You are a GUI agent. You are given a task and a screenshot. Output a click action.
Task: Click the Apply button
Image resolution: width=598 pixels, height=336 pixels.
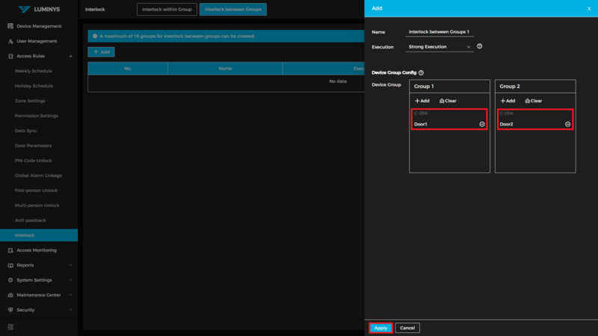[x=380, y=328]
